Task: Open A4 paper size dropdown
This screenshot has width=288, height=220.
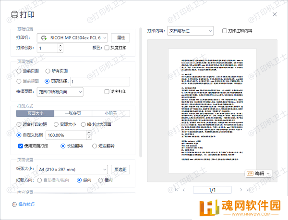Action: coord(72,170)
